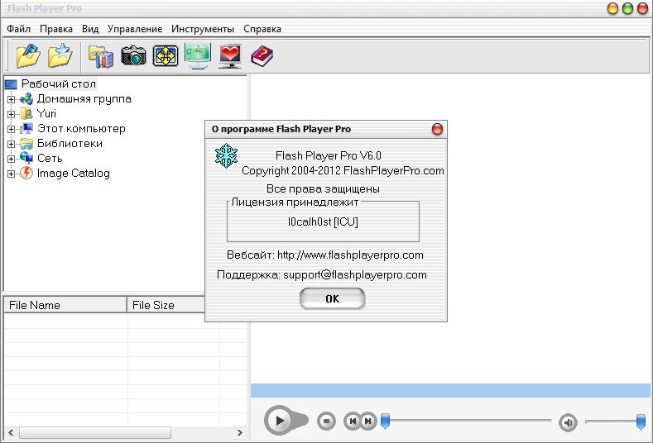Go to previous frame button
This screenshot has height=443, width=653.
pos(352,421)
